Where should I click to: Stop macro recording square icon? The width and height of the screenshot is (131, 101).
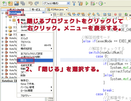pyautogui.click(x=120, y=14)
